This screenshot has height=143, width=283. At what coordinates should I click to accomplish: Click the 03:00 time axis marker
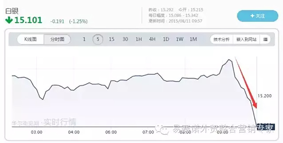tap(37, 132)
